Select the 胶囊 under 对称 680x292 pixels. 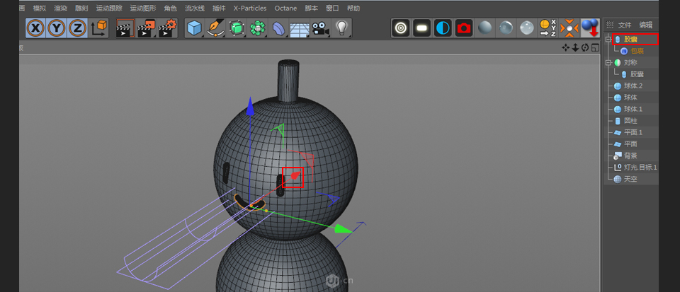pyautogui.click(x=637, y=74)
